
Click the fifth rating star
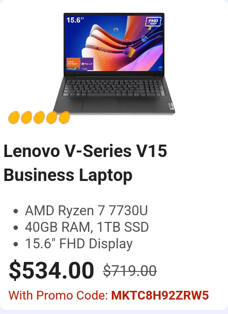point(64,118)
